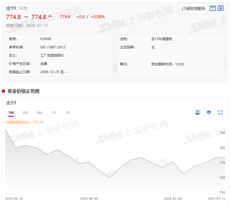Click the 全国 region value

pos(44,63)
